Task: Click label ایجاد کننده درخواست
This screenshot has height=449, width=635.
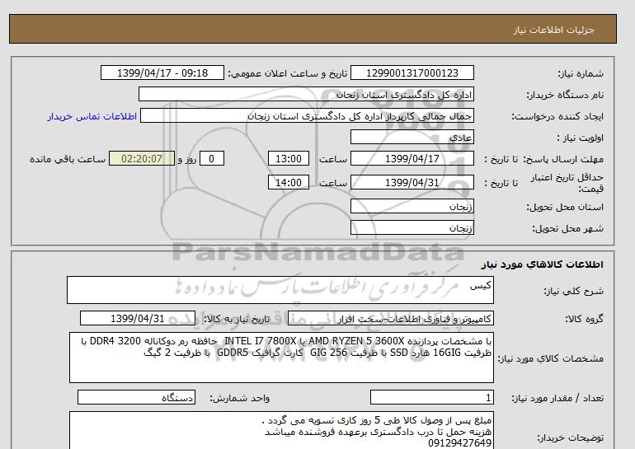Action: (557, 116)
